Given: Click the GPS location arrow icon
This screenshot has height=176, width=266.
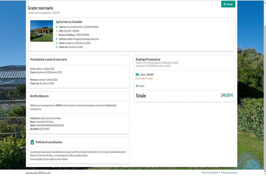Looking at the screenshot, I should coord(57,31).
